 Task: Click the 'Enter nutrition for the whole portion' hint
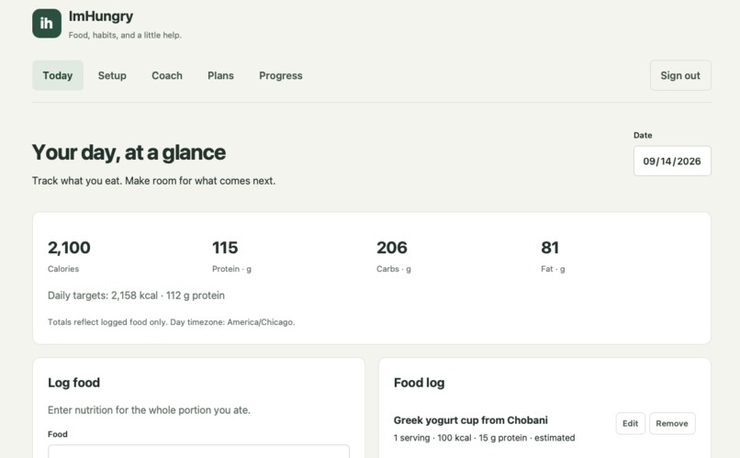tap(149, 410)
